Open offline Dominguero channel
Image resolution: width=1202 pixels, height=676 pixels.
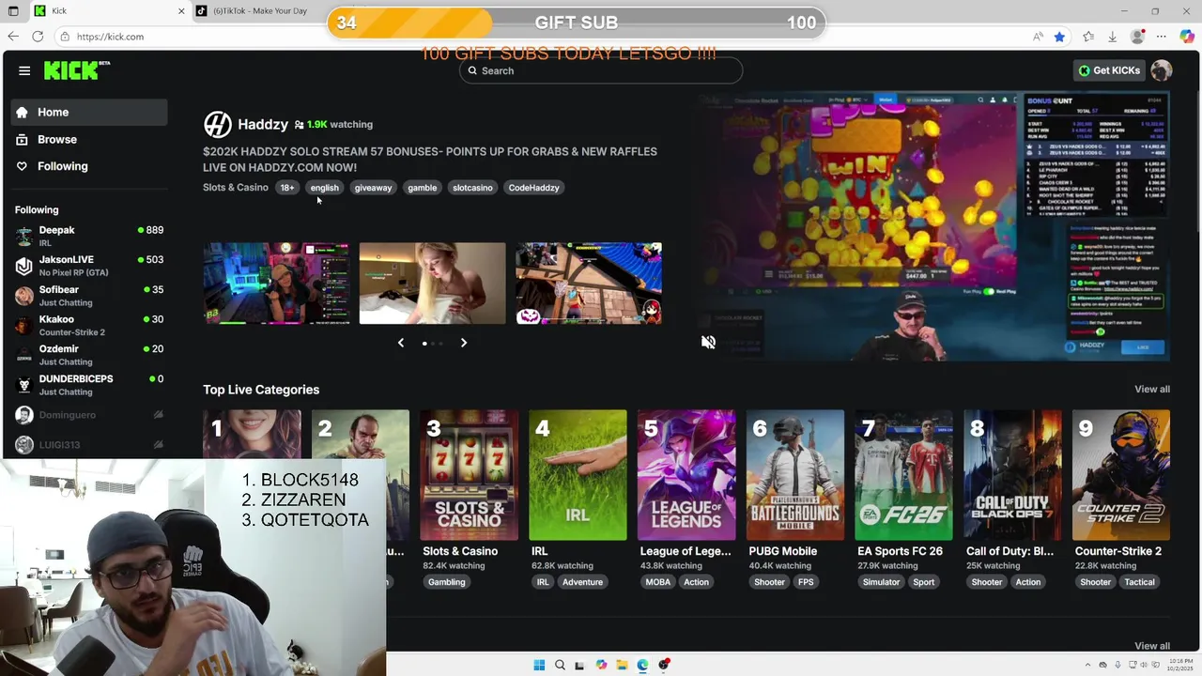(89, 415)
